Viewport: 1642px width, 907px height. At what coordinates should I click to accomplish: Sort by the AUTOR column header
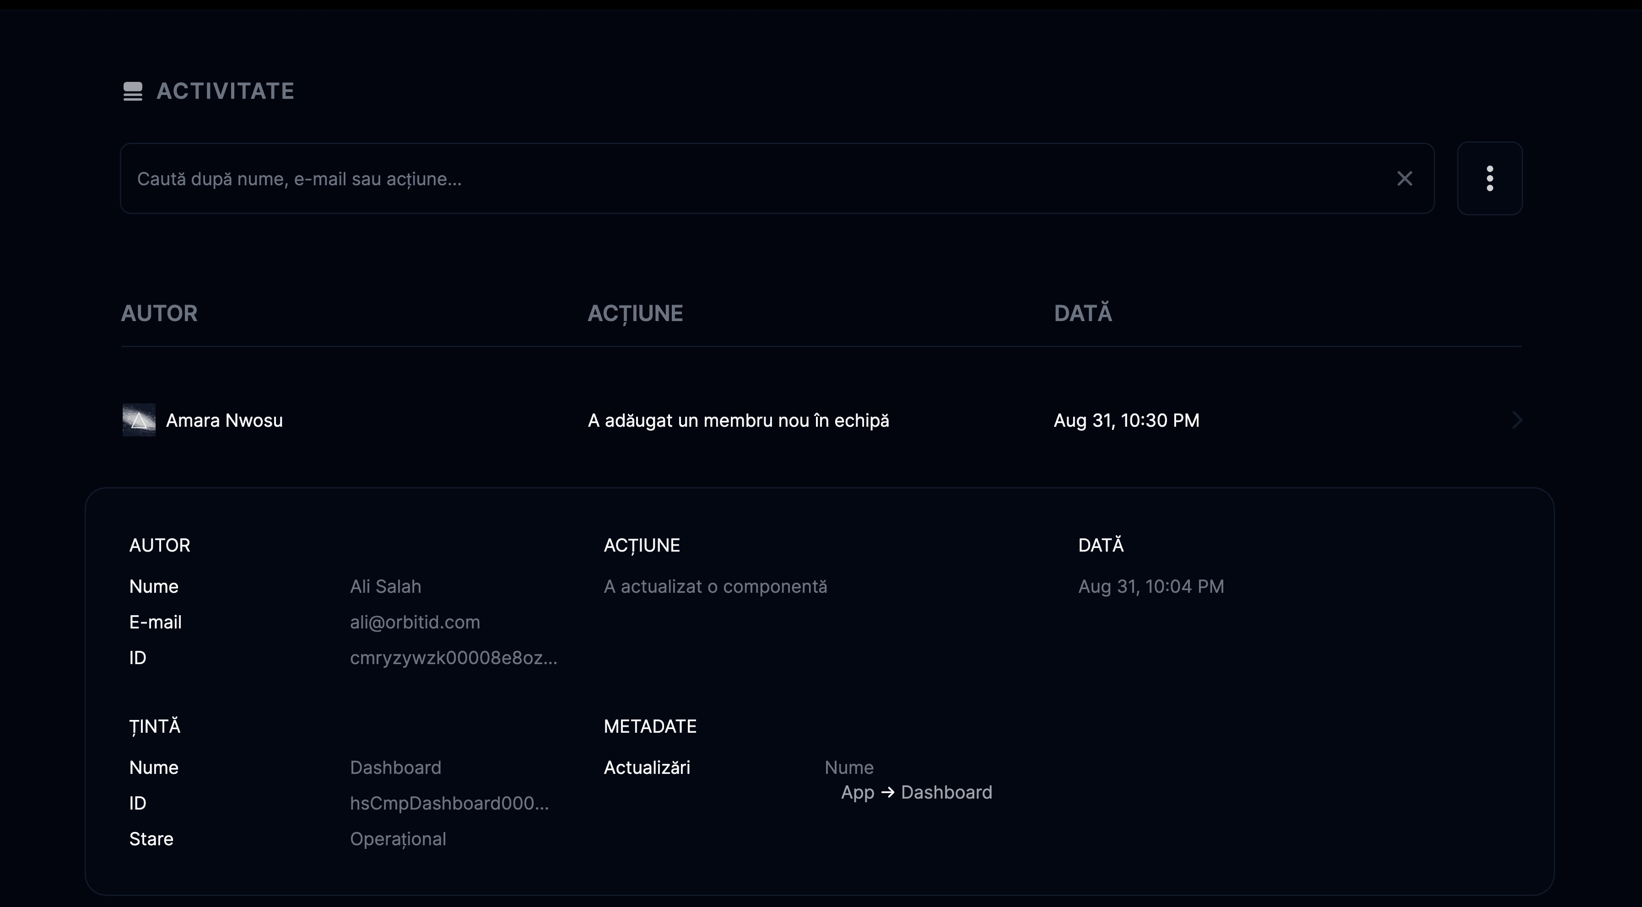[x=159, y=313]
